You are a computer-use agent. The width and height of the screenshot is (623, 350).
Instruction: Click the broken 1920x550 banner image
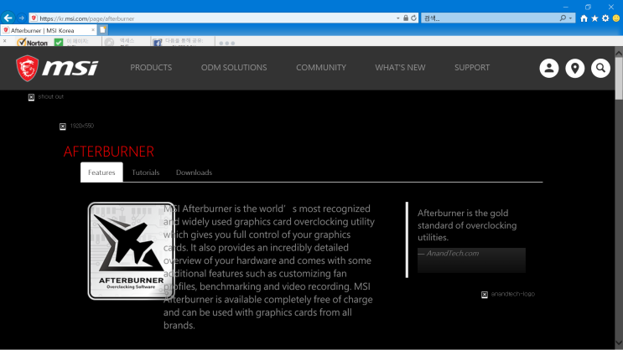[76, 126]
